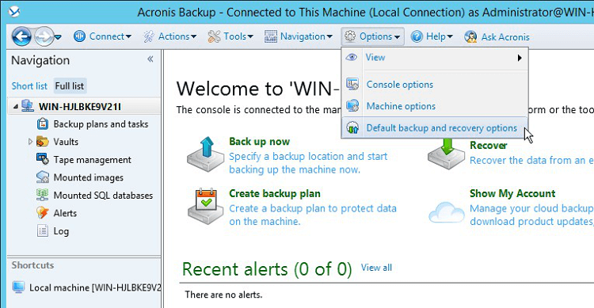Click the Create backup plan calendar icon
Viewport: 594px width, 308px height.
point(206,206)
